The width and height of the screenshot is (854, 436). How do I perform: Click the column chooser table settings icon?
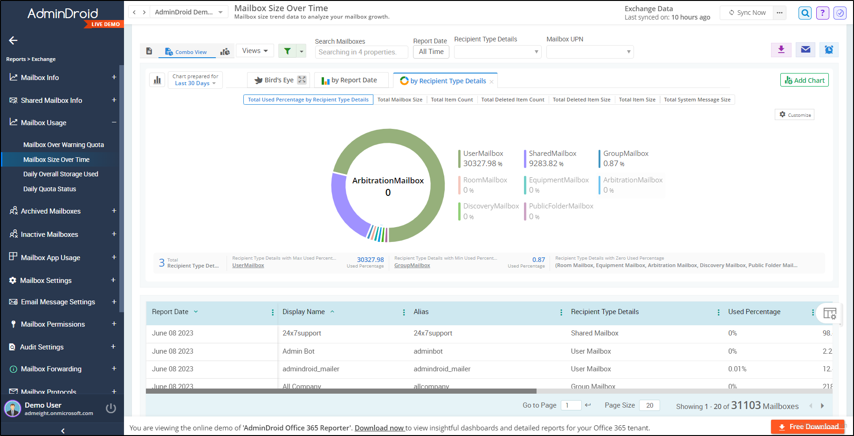point(829,313)
